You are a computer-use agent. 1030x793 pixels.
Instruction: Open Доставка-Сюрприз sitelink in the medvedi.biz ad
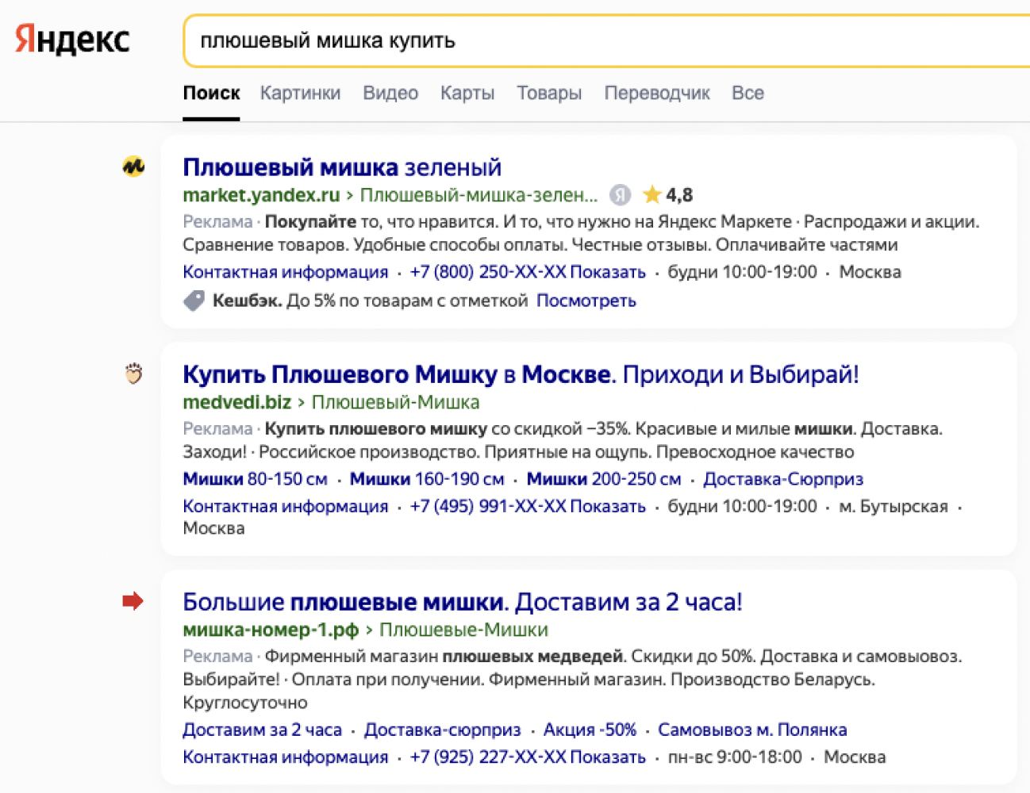point(783,479)
